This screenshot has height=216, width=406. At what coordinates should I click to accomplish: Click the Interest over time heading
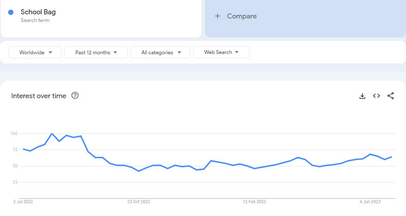(x=39, y=96)
